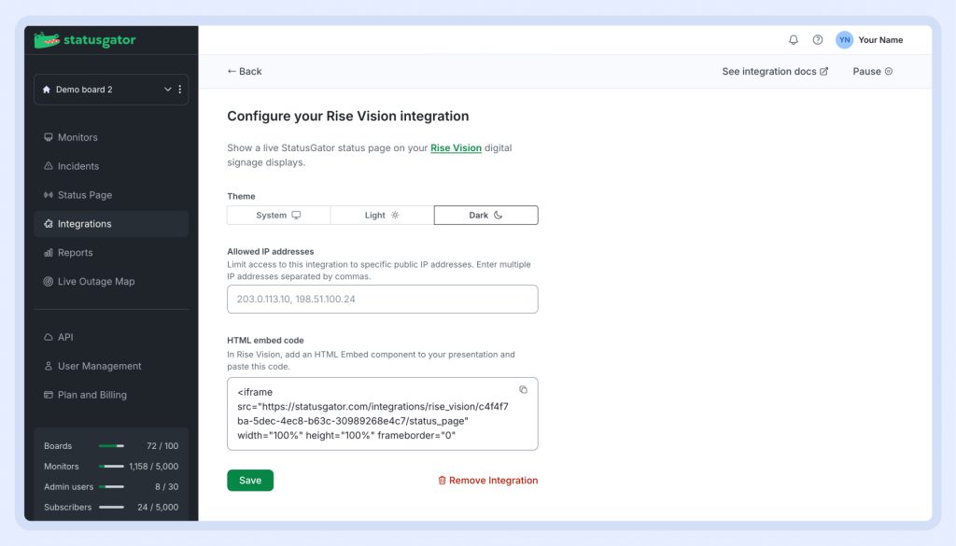
Task: Open Reports in sidebar
Action: pos(111,252)
